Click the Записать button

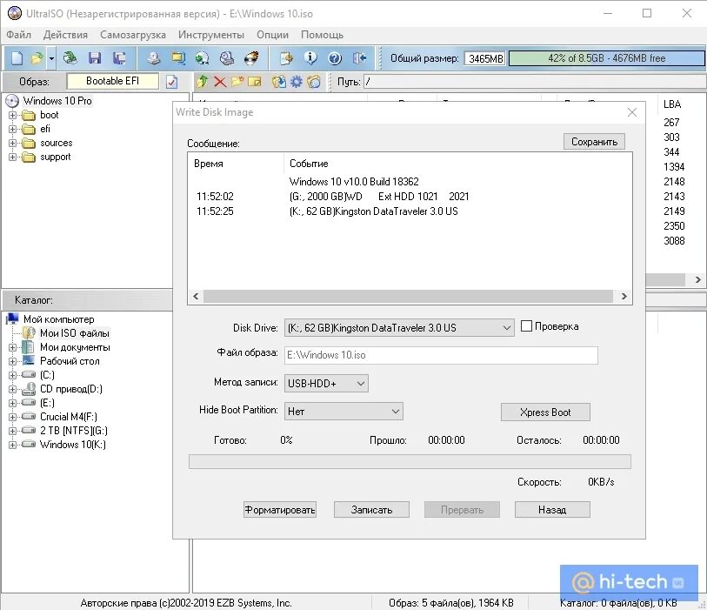[371, 510]
